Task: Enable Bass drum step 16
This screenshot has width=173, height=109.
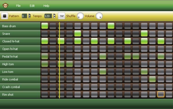Action: (x=169, y=26)
